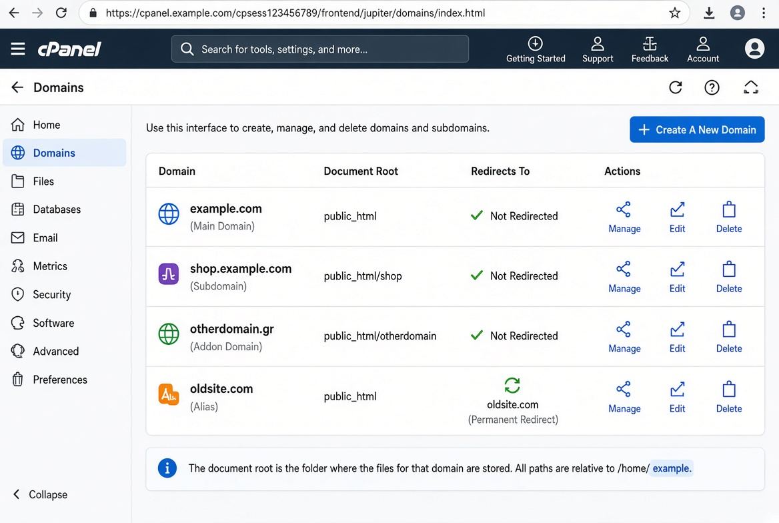Manage shop.example.com subdomain
This screenshot has height=523, width=779.
(624, 277)
